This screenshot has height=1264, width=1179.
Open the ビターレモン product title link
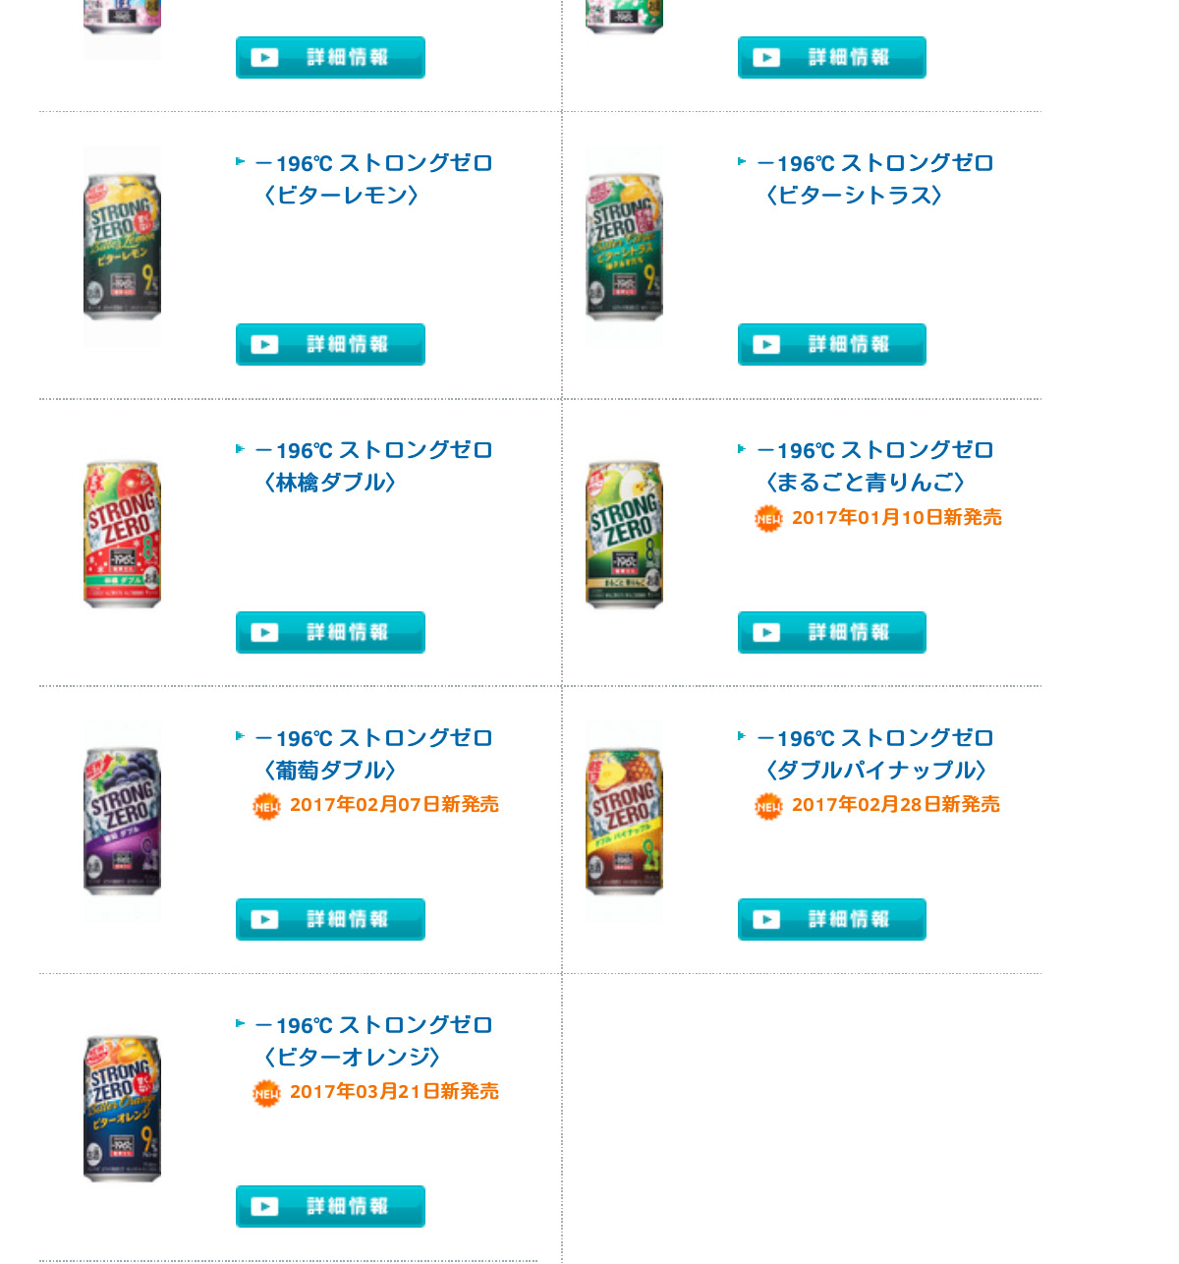pyautogui.click(x=373, y=179)
